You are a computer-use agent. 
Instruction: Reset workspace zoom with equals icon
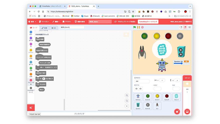(127, 106)
